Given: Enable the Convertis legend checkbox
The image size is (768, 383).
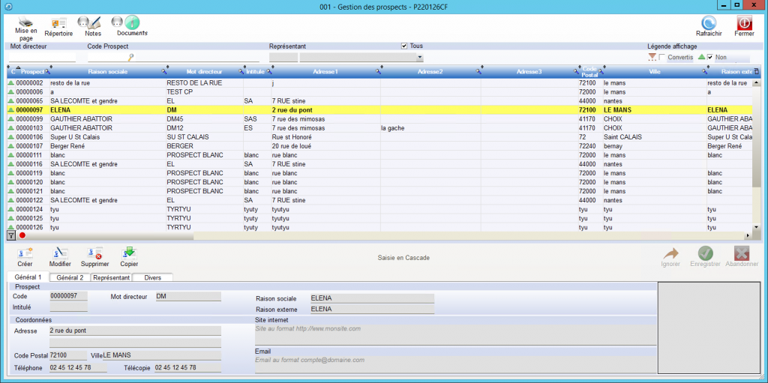Looking at the screenshot, I should pyautogui.click(x=661, y=58).
